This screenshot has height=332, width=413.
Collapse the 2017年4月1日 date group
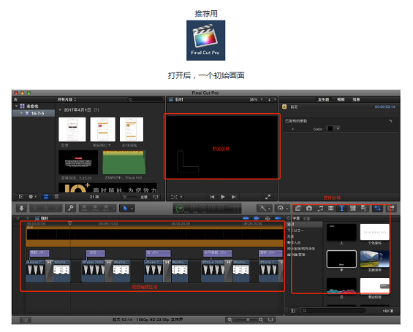coord(60,109)
